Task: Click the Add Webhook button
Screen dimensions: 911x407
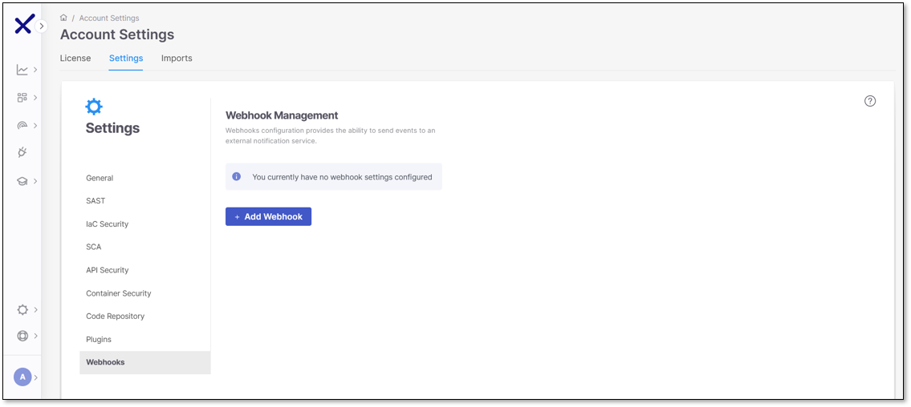Action: coord(268,216)
